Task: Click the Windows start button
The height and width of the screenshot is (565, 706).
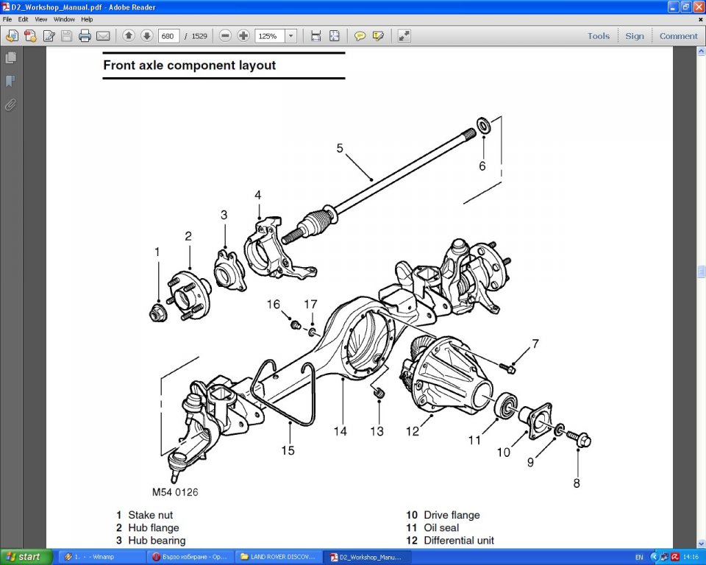Action: (x=26, y=557)
